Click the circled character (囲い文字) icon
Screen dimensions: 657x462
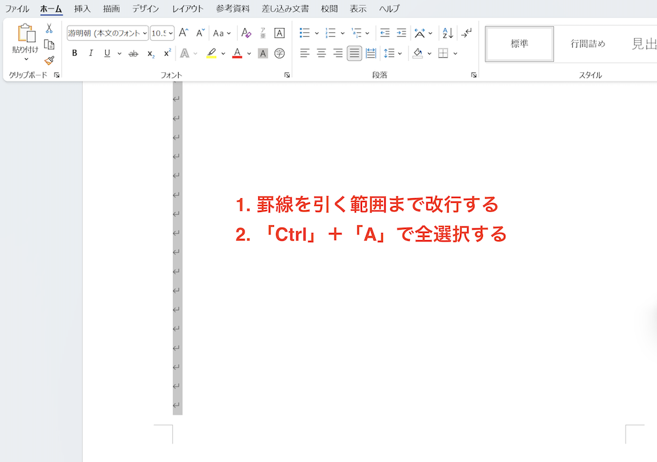tap(279, 53)
